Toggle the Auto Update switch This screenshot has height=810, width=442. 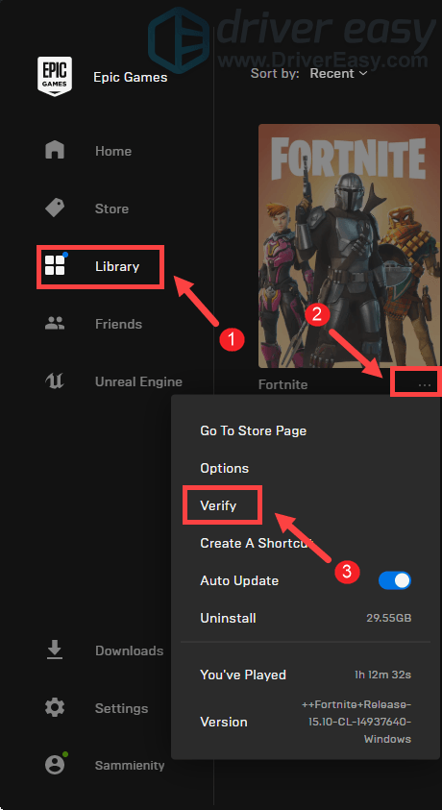(395, 580)
